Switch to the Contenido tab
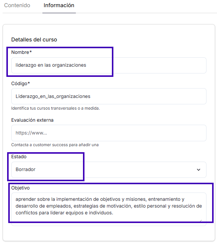Screen dimensions: 217x243 pyautogui.click(x=17, y=5)
